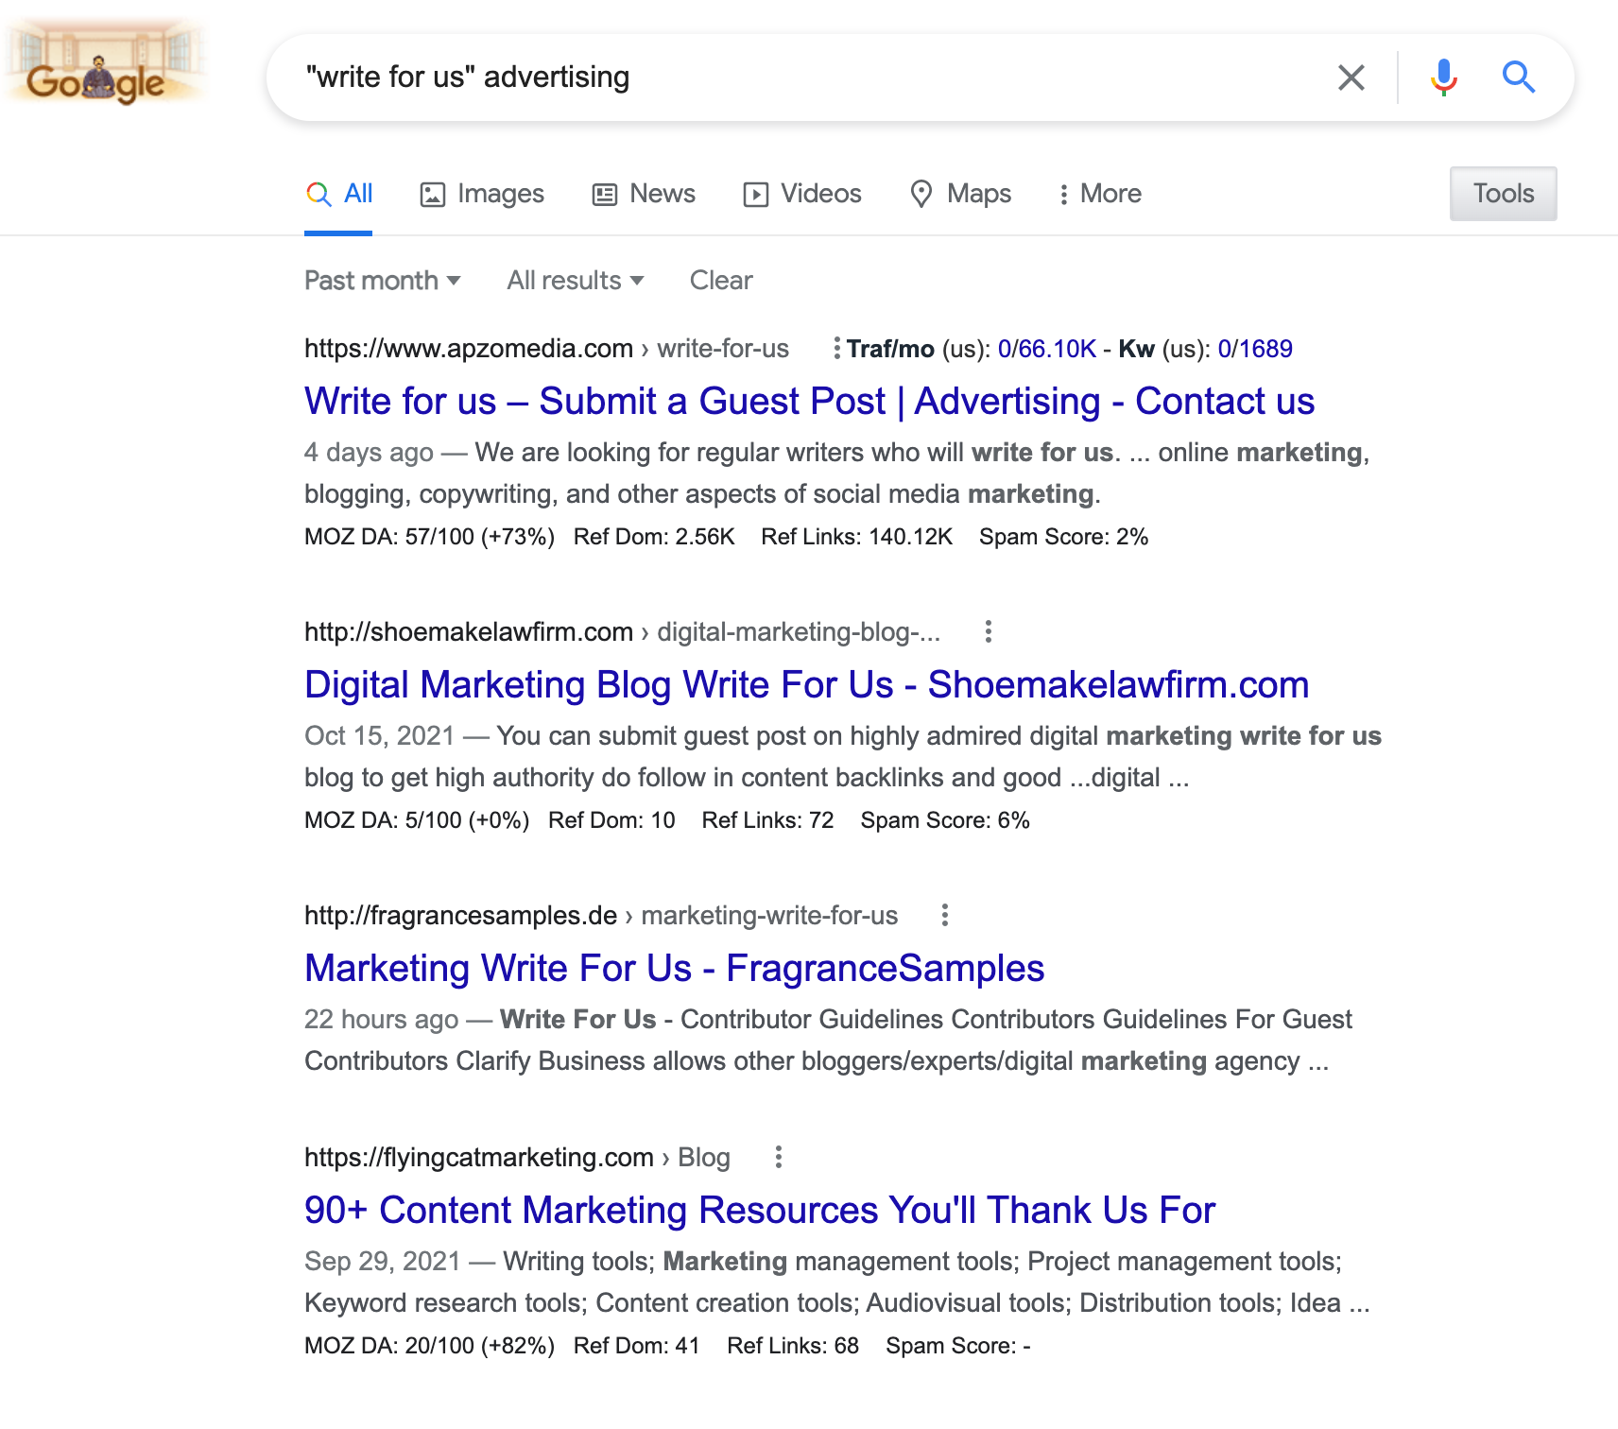This screenshot has height=1429, width=1618.
Task: Open the three-dot menu next to shoemakelawfirm.com result
Action: coord(989,631)
